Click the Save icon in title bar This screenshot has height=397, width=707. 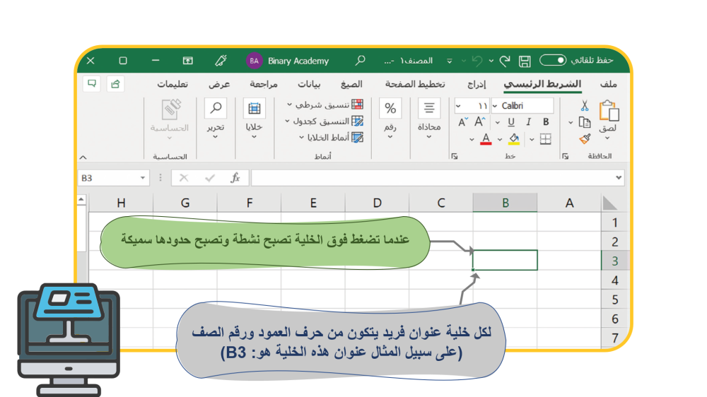[525, 61]
